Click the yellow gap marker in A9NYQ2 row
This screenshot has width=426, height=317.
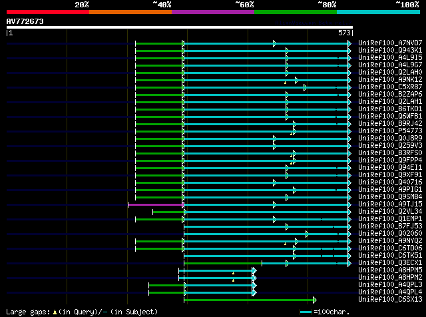[285, 244]
